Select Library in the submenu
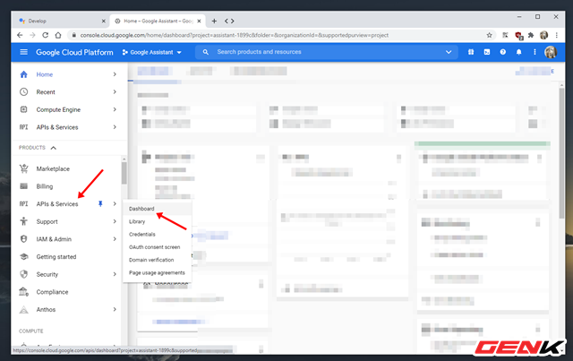The image size is (573, 361). coord(158,221)
